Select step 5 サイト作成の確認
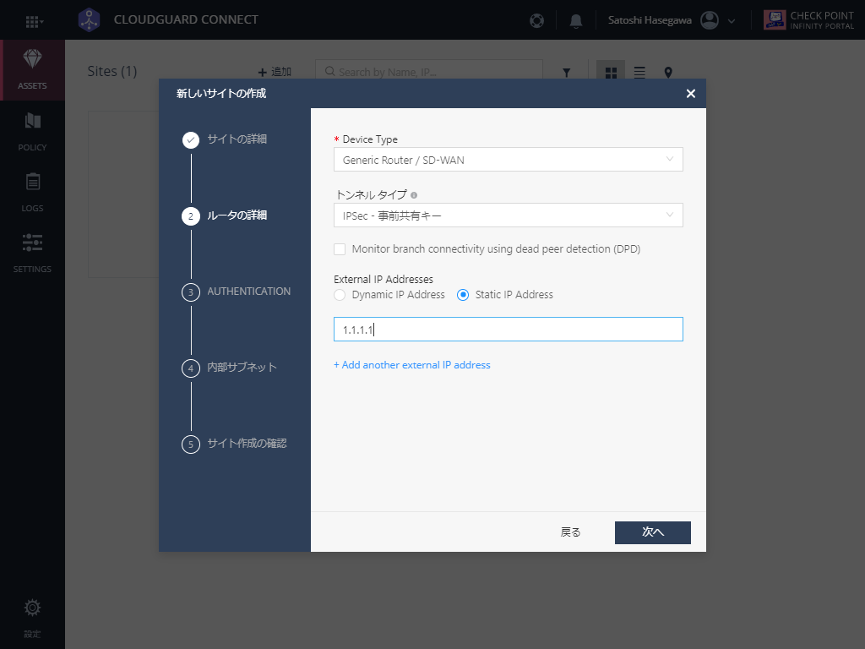This screenshot has width=865, height=649. [235, 444]
